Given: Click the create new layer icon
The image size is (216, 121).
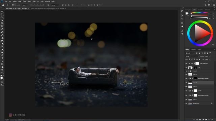Looking at the screenshot, I should [209, 120].
